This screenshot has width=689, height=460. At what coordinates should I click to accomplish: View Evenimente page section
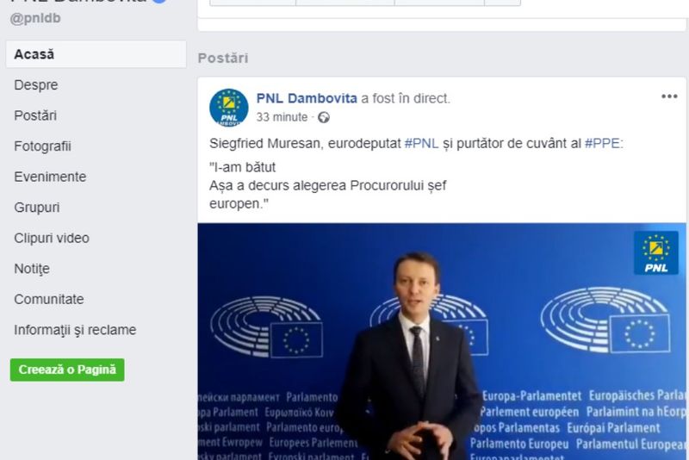tap(50, 177)
